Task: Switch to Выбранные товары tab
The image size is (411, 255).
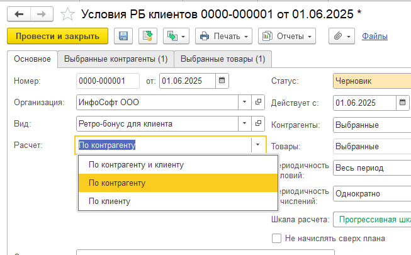Action: [222, 59]
